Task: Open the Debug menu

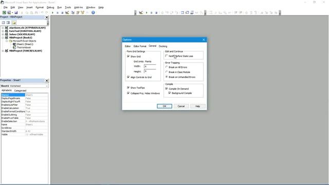Action: [x=50, y=7]
